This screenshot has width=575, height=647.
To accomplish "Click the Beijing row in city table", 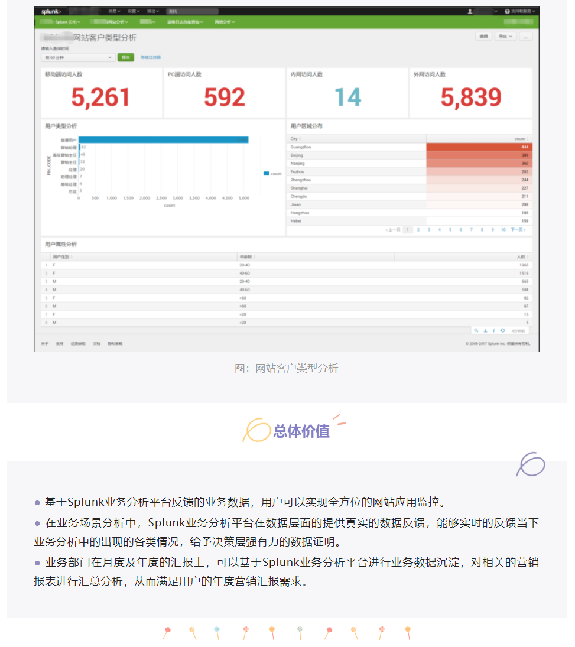I will point(410,155).
